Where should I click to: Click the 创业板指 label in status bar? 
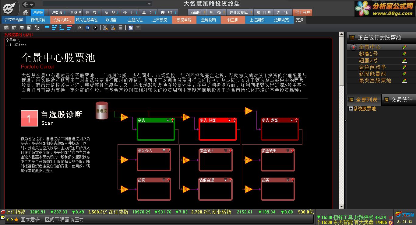pyautogui.click(x=222, y=212)
